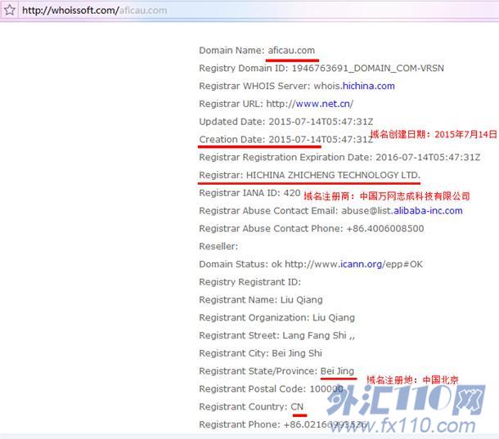Click 'Registrant State/Province: Bei Jing'
Viewport: 499px width, 439px height.
click(276, 371)
